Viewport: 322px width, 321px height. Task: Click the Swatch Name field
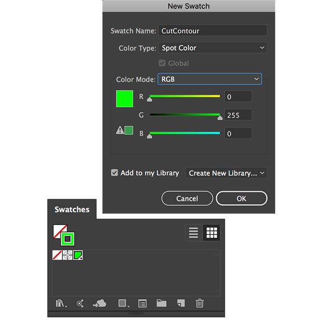coord(213,31)
